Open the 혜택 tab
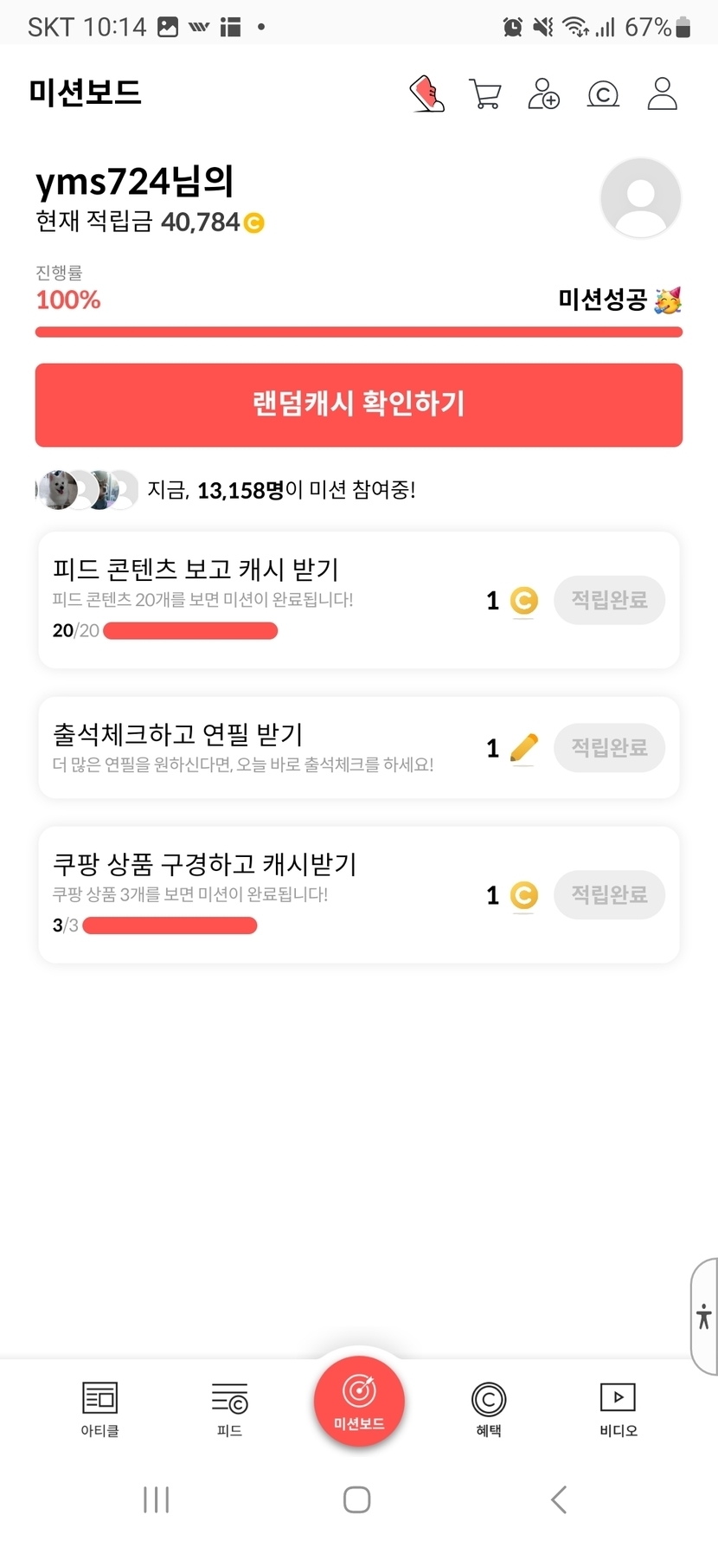The width and height of the screenshot is (718, 1541). (x=489, y=1409)
